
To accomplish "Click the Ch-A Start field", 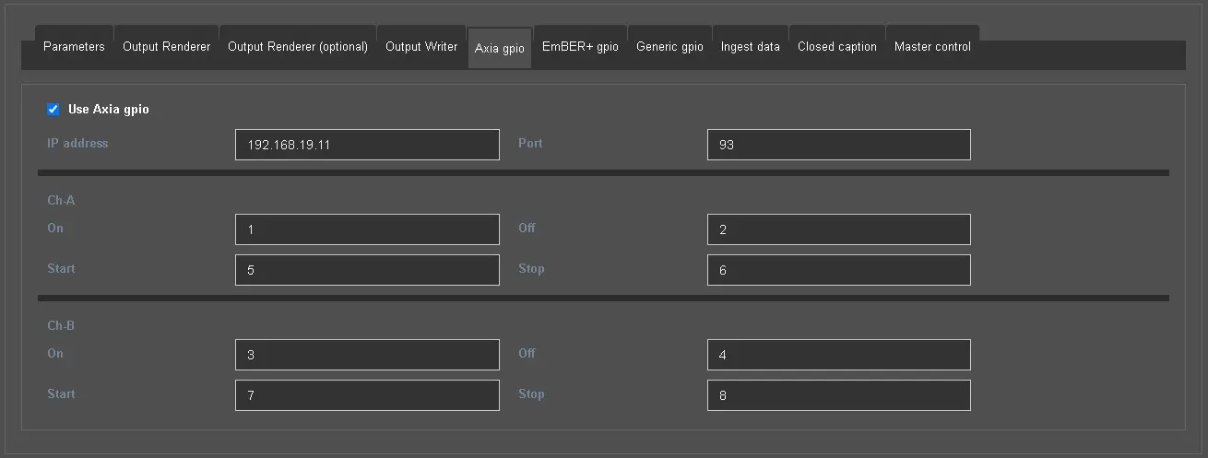I will [x=367, y=270].
